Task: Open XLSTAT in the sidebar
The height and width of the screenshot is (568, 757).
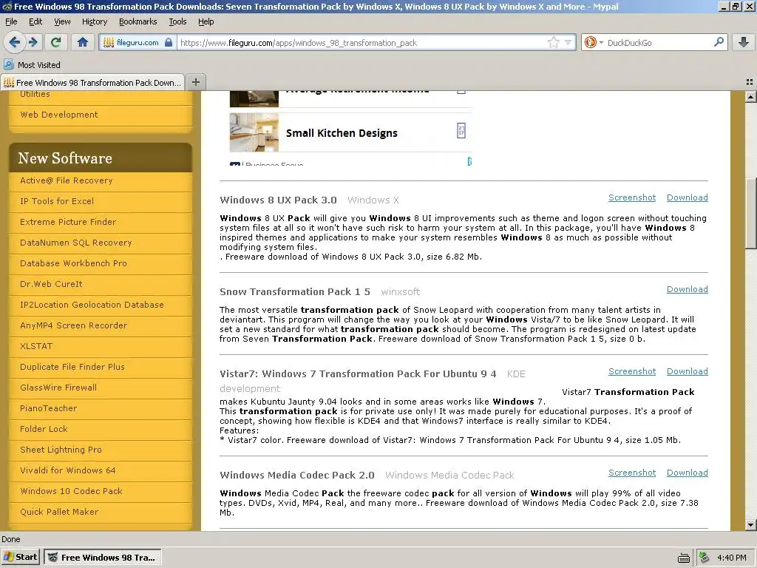Action: 36,347
